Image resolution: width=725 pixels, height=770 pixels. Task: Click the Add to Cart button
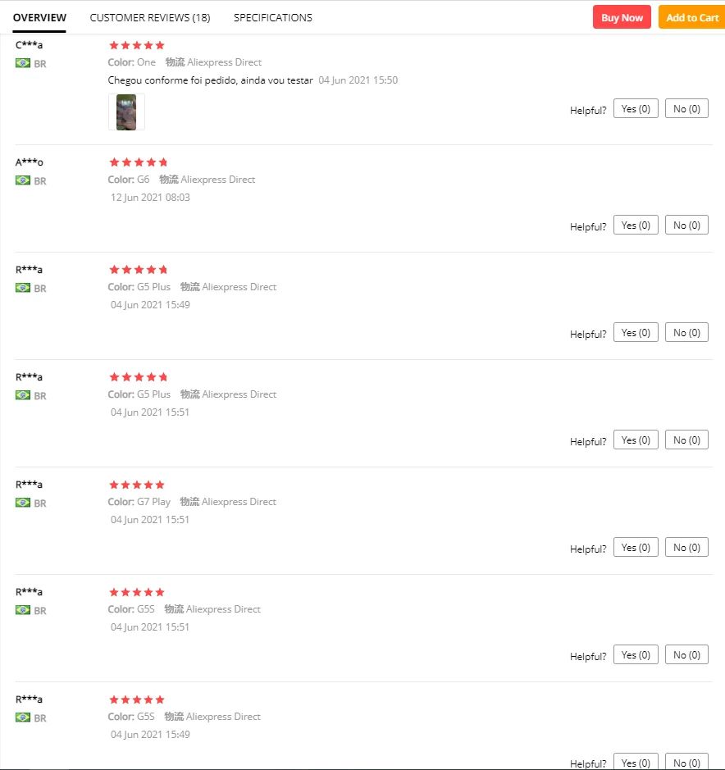click(x=691, y=17)
